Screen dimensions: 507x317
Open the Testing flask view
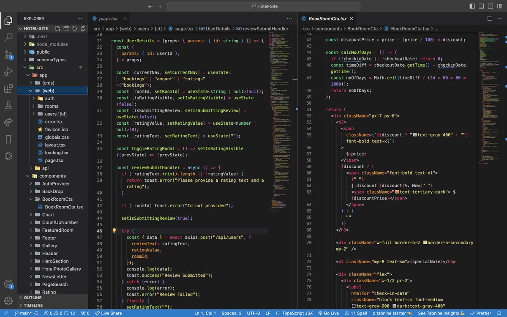tap(8, 105)
